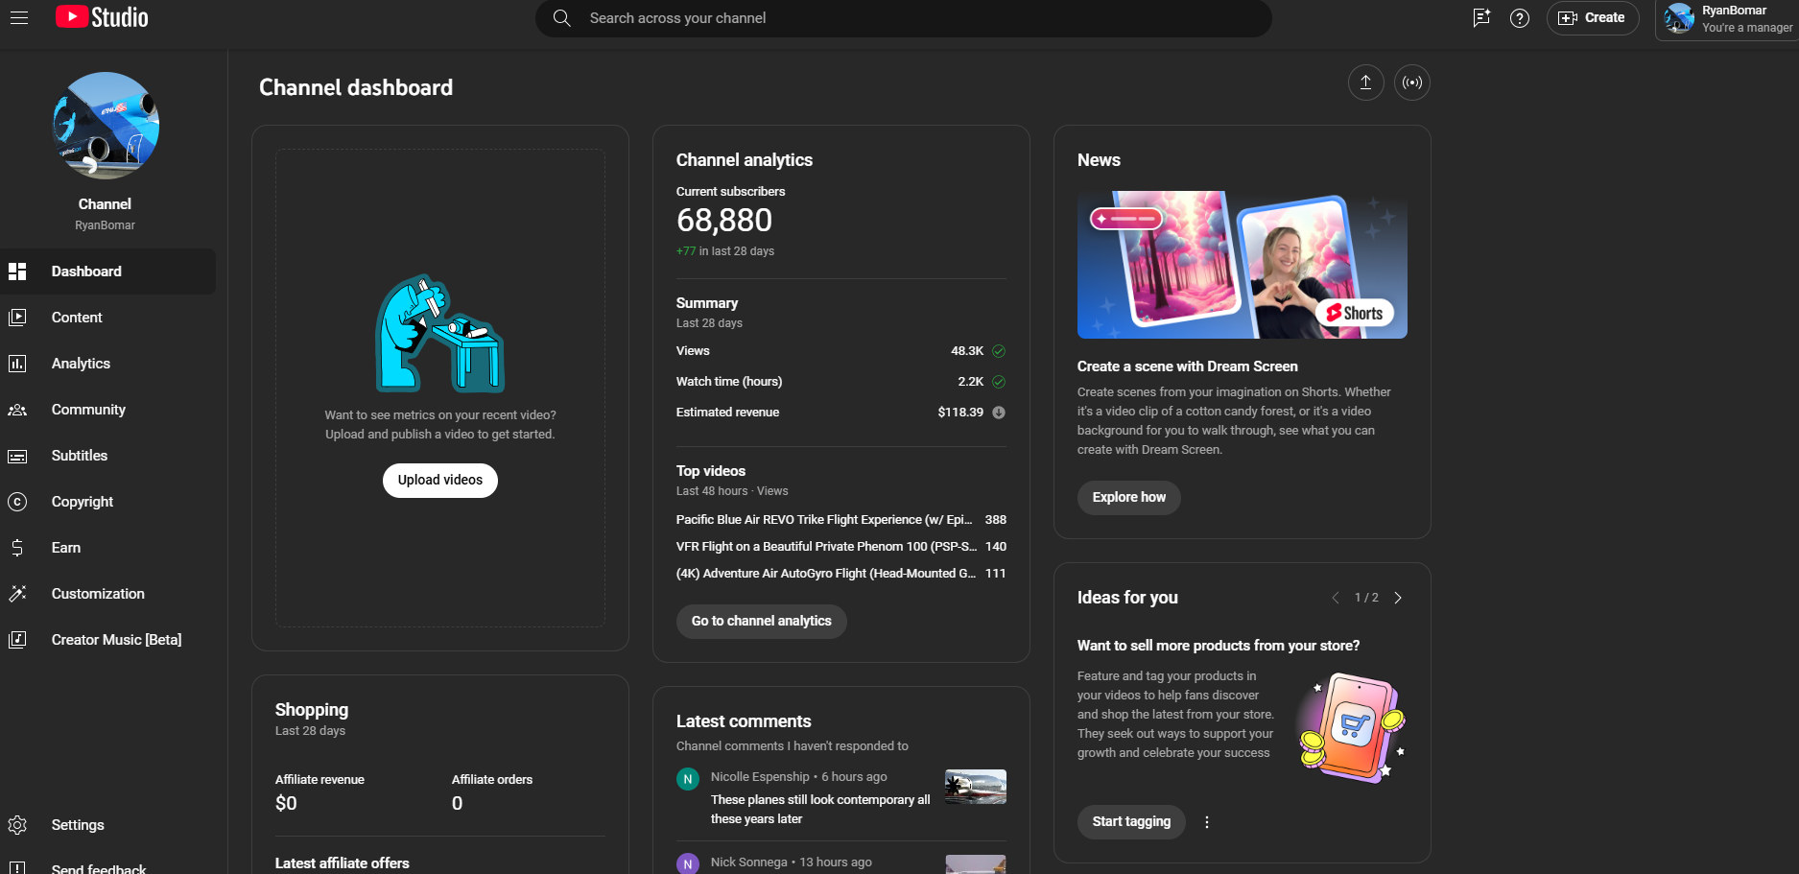The width and height of the screenshot is (1799, 874).
Task: Open the send feedback icon in header
Action: [1481, 17]
